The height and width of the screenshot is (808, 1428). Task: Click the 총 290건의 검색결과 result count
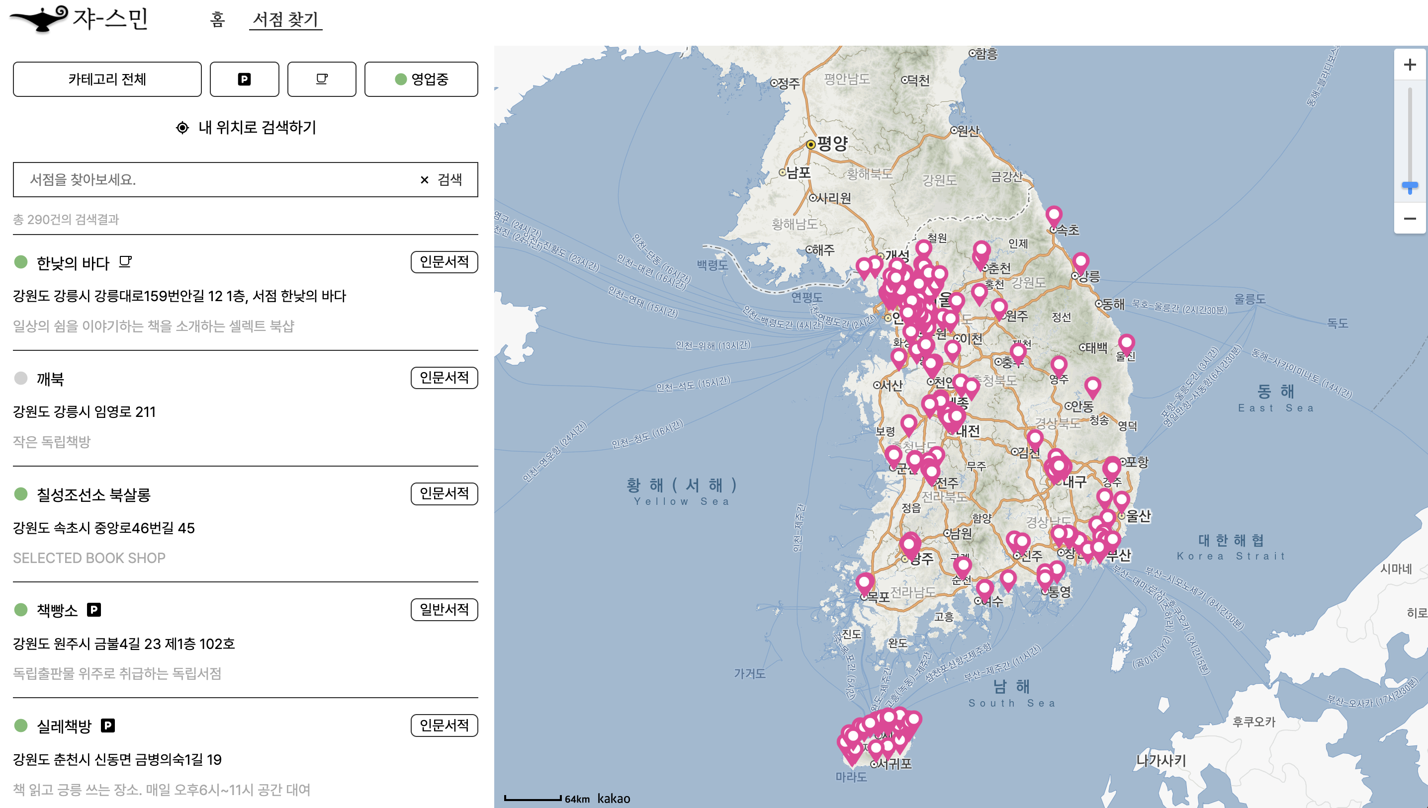pos(66,219)
